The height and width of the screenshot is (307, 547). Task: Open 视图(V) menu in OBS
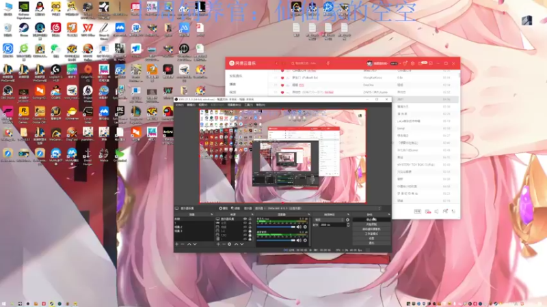click(x=203, y=105)
